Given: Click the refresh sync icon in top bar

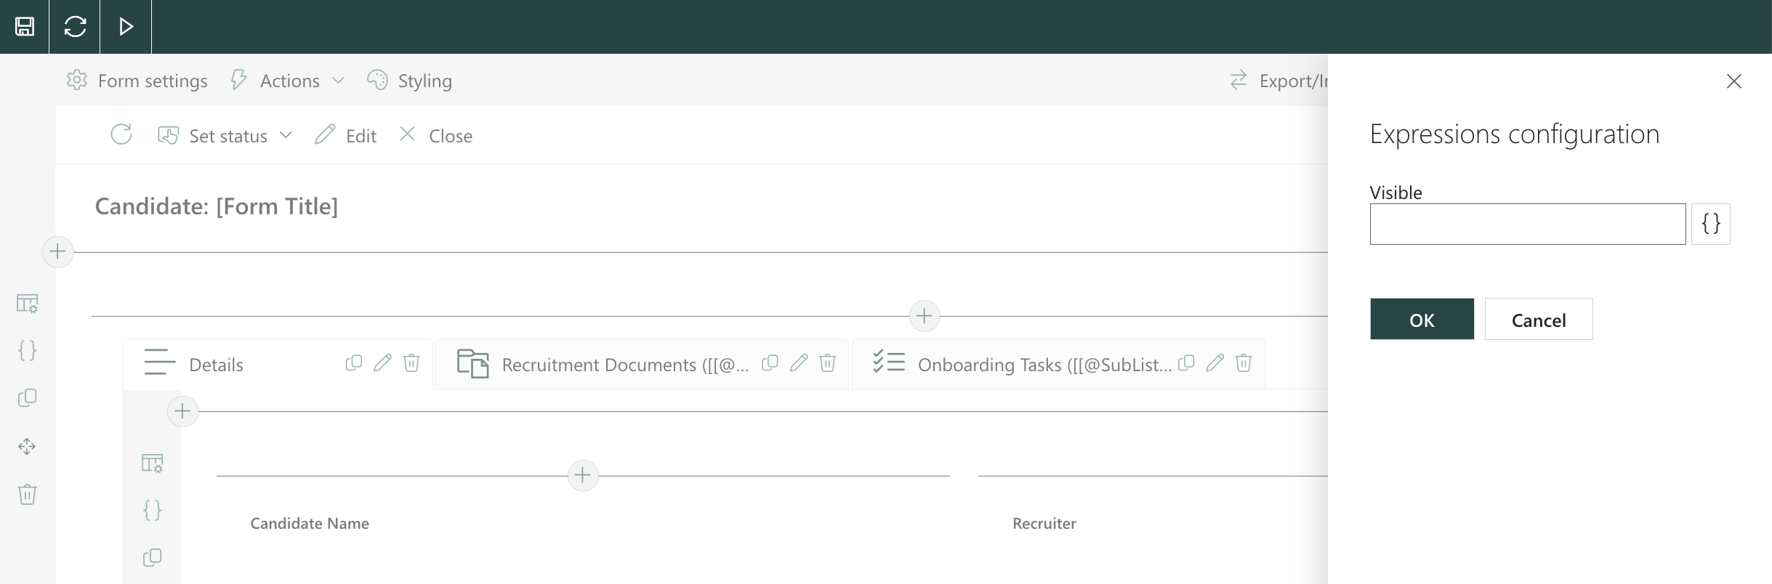Looking at the screenshot, I should click(75, 27).
